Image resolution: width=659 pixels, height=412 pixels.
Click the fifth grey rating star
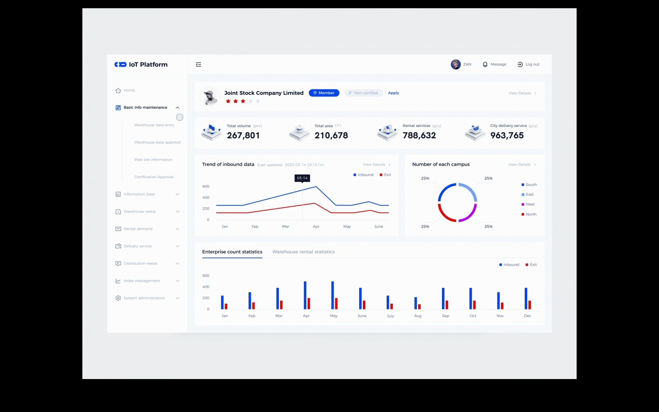258,101
